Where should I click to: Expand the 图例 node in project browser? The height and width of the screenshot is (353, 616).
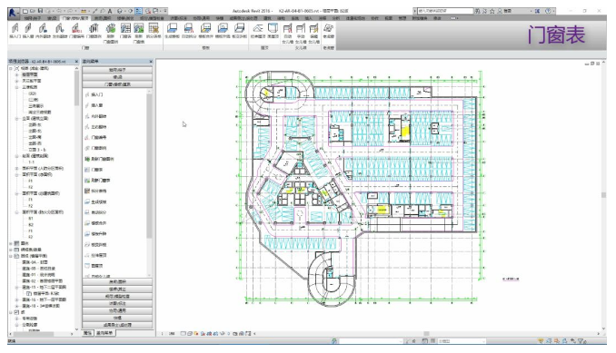11,243
